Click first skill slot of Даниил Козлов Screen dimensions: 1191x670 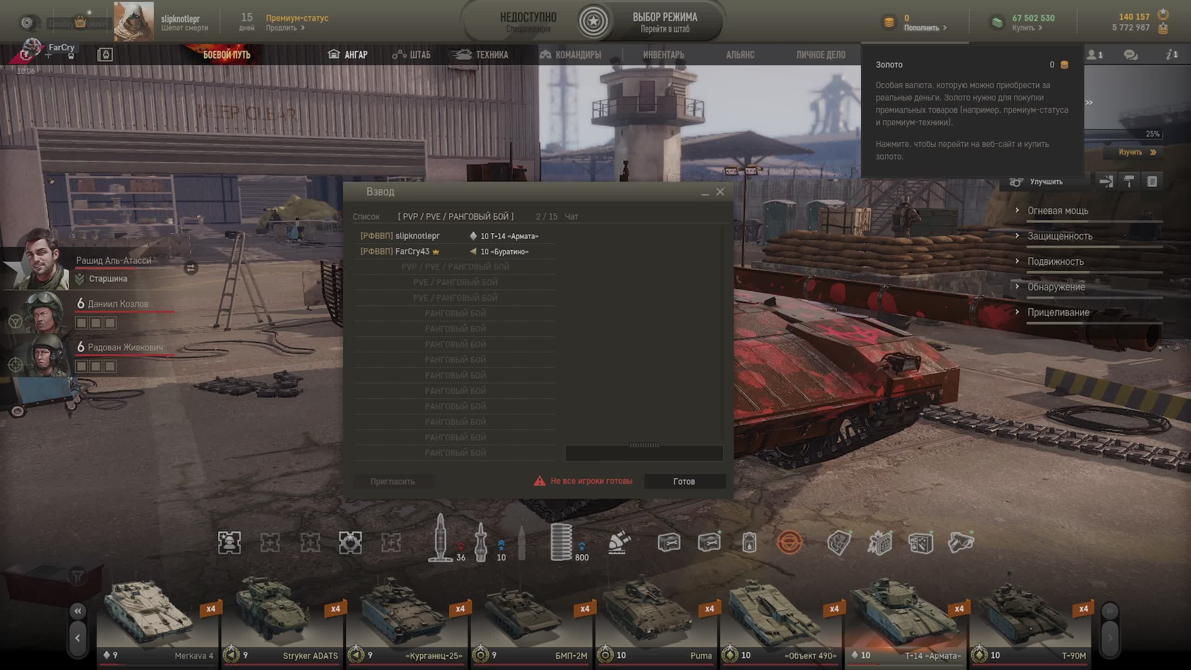(82, 322)
